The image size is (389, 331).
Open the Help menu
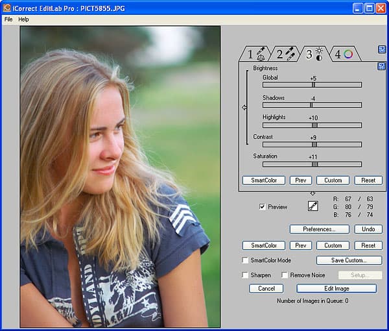(x=23, y=19)
